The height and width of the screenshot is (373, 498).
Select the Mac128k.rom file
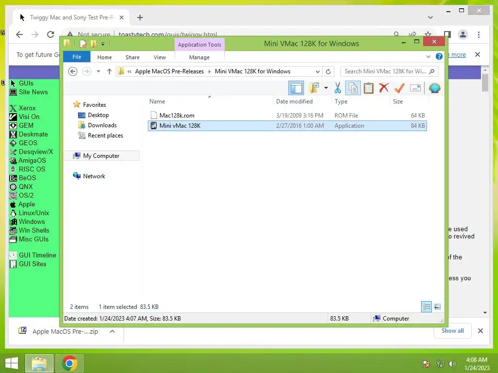pos(287,116)
